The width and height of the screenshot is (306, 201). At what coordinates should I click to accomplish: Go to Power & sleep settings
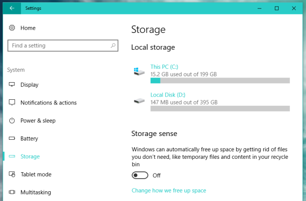tap(38, 121)
